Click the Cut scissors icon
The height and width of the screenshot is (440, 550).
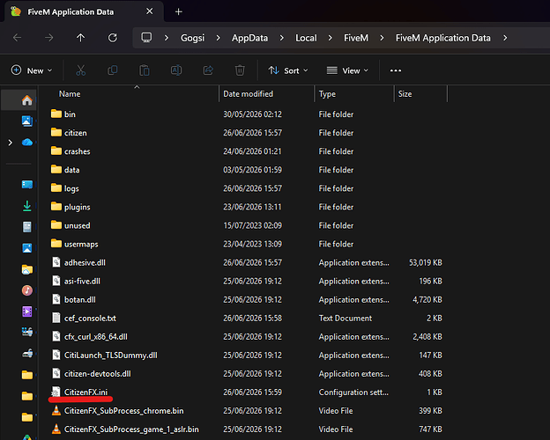81,70
